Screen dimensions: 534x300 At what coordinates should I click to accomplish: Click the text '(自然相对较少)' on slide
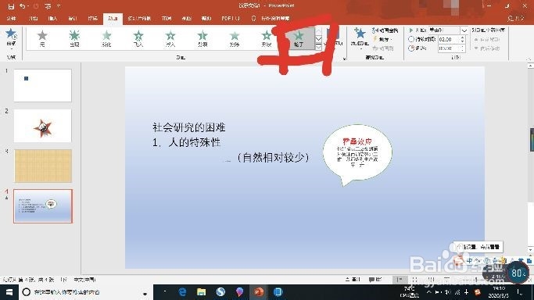(273, 157)
